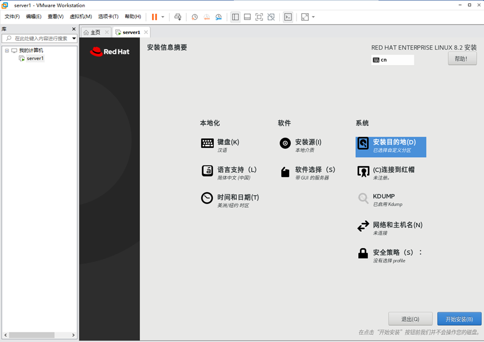Enter full screen mode
The image size is (484, 342).
point(259,17)
